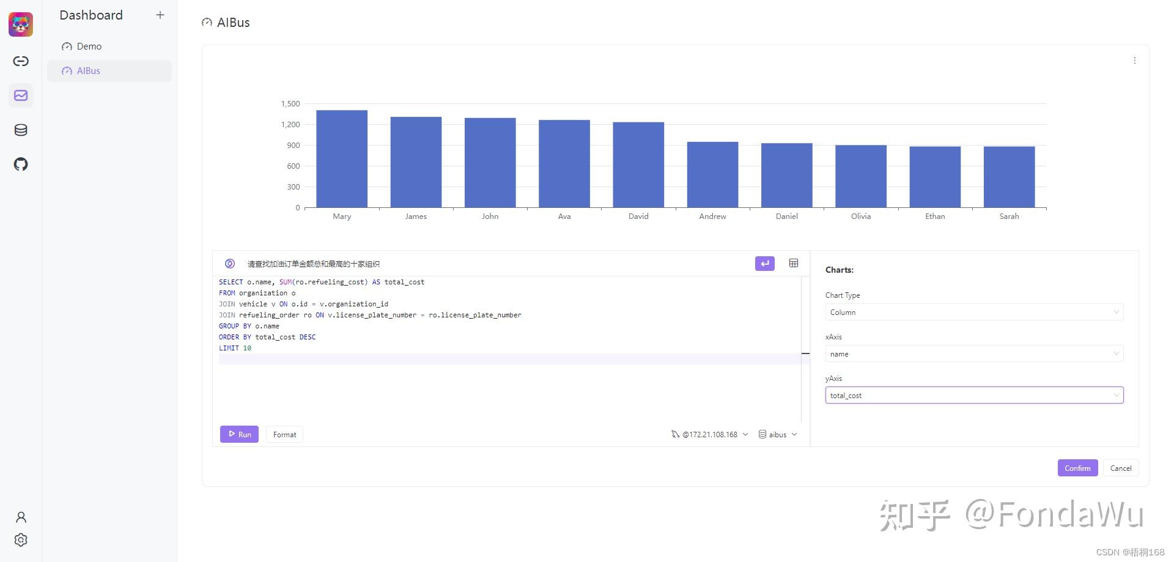Screen dimensions: 1174x562
Task: Click the Olivia bar in chart
Action: click(861, 176)
